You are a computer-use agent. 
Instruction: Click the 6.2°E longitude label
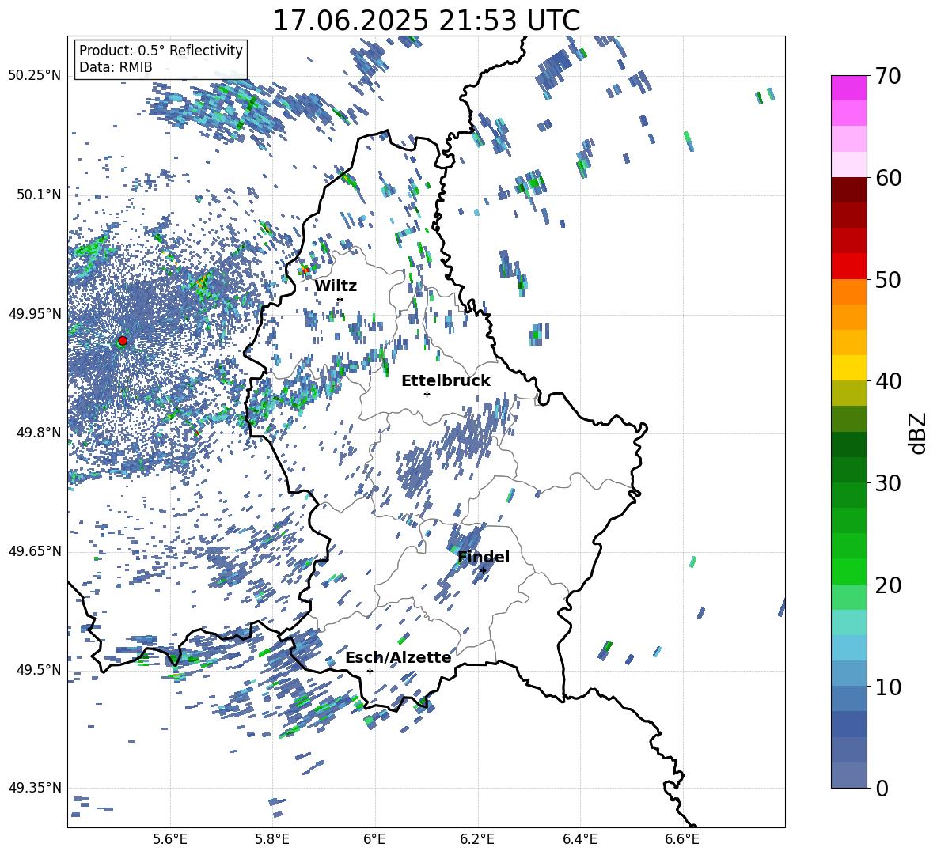[x=477, y=839]
